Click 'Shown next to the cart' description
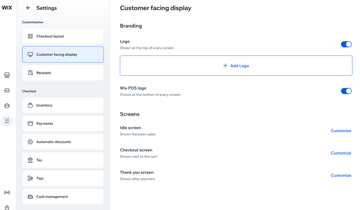The width and height of the screenshot is (360, 210). [x=138, y=156]
